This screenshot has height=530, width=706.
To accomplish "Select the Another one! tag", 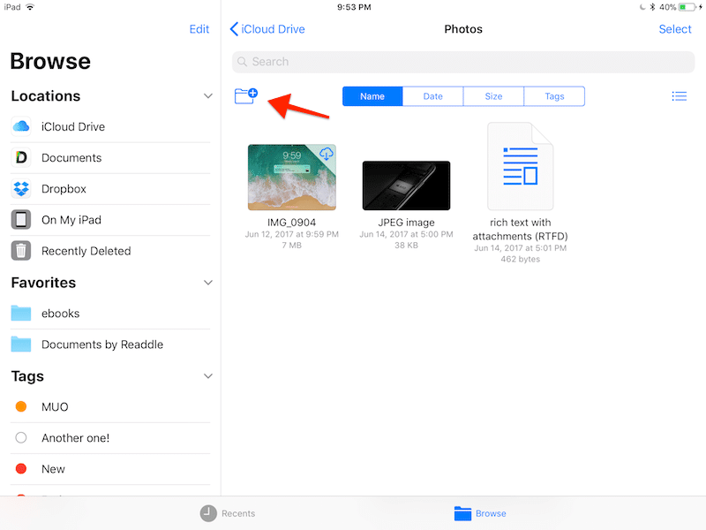I will click(x=75, y=438).
